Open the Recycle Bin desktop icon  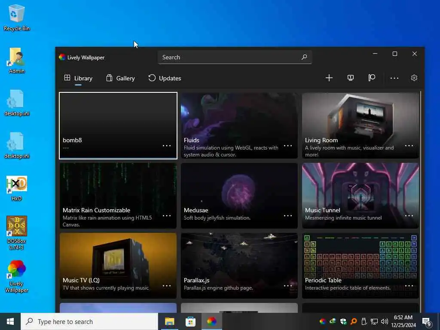click(x=17, y=18)
